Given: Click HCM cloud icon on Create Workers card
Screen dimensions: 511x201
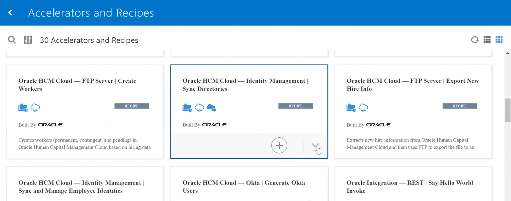Looking at the screenshot, I should 36,108.
